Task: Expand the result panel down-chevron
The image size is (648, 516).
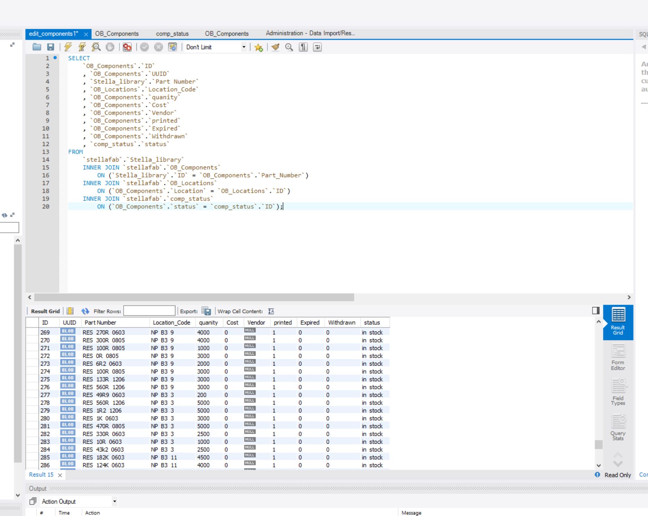Action: 618,464
